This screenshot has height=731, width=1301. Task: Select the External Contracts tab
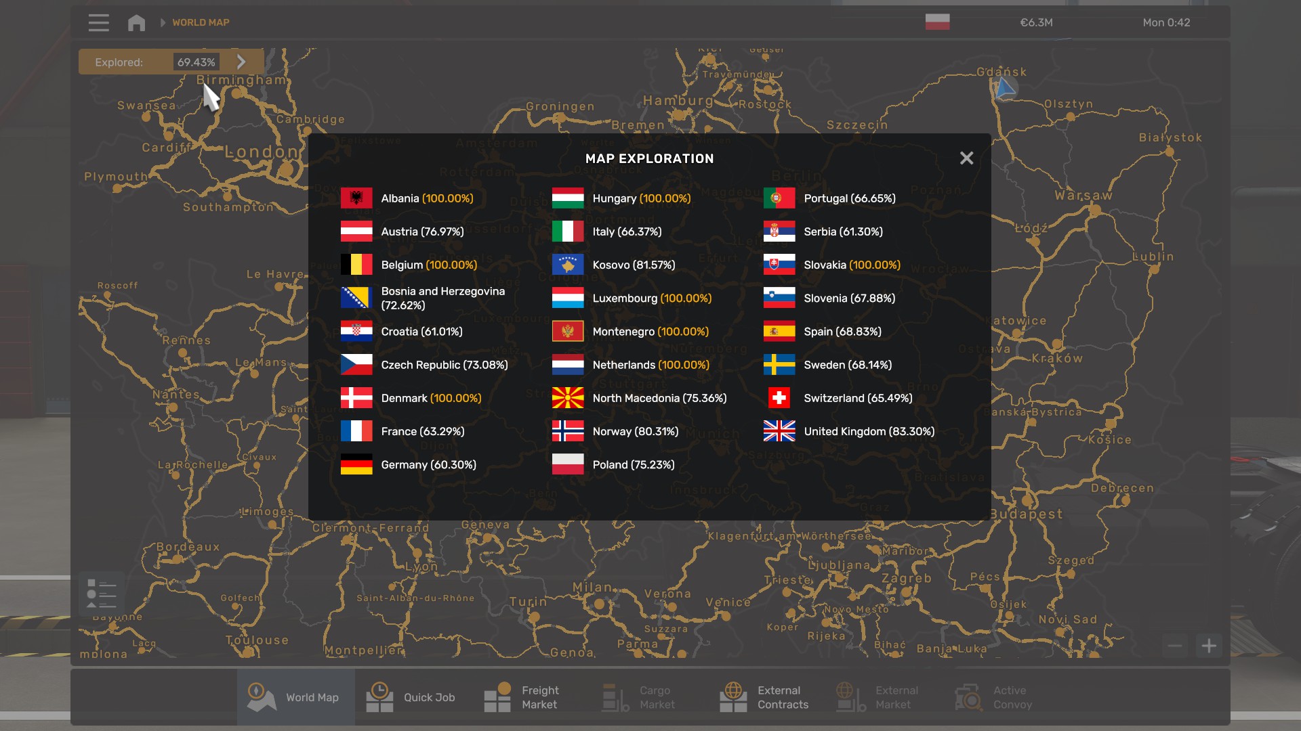click(764, 697)
